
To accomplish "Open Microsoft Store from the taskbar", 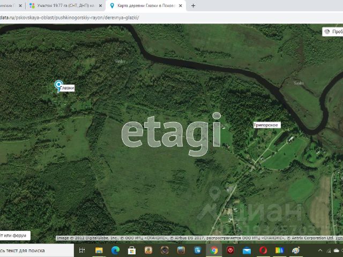I will [x=132, y=251].
